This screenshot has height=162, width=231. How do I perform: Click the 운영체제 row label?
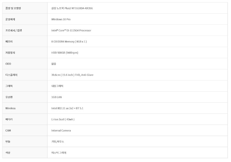point(10,19)
